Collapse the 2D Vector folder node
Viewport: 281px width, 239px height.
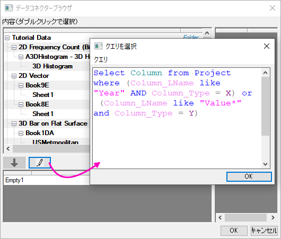point(14,76)
